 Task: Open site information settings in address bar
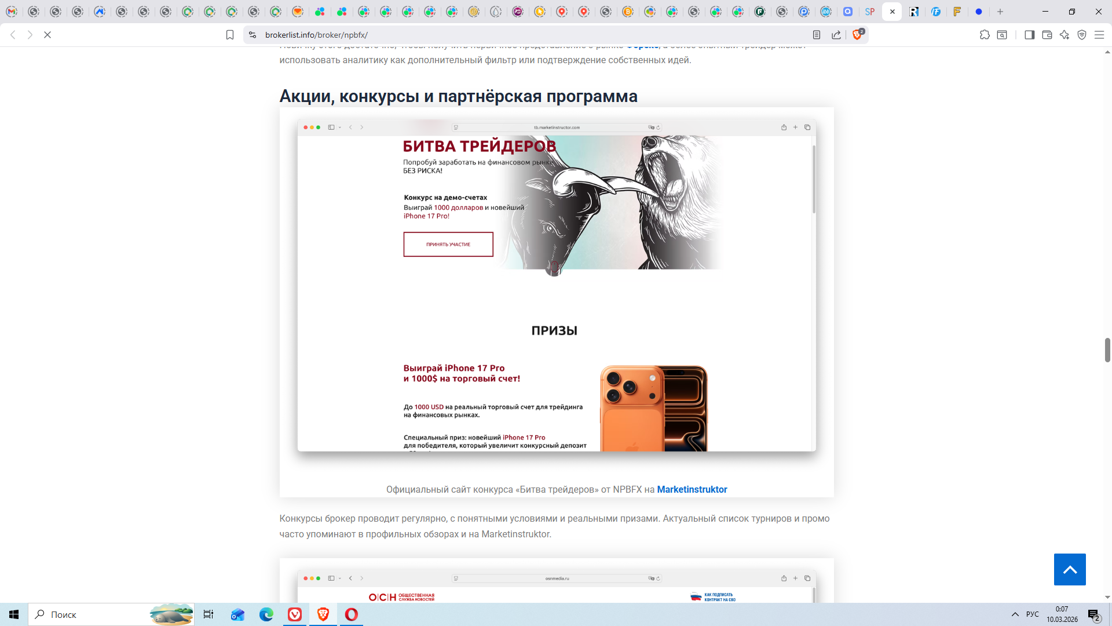click(x=253, y=35)
